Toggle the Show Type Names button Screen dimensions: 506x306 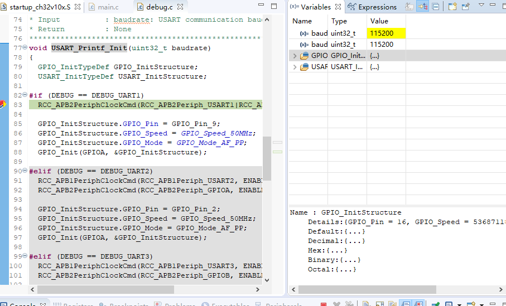click(x=409, y=7)
